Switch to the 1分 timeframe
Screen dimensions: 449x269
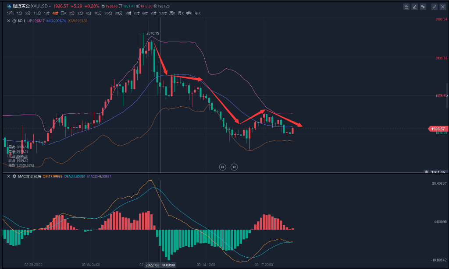[x=19, y=14]
